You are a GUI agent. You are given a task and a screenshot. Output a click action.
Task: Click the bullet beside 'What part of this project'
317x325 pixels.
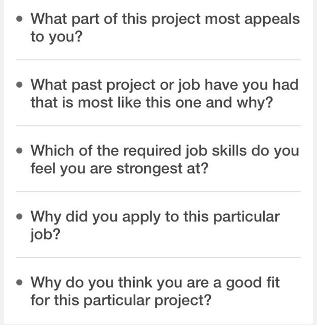tap(20, 19)
